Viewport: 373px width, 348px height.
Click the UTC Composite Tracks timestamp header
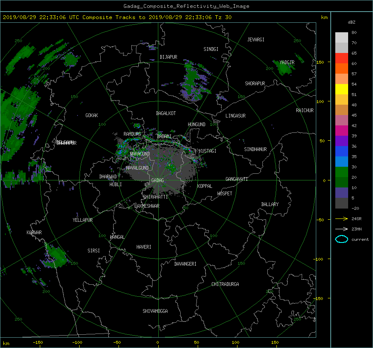click(117, 17)
